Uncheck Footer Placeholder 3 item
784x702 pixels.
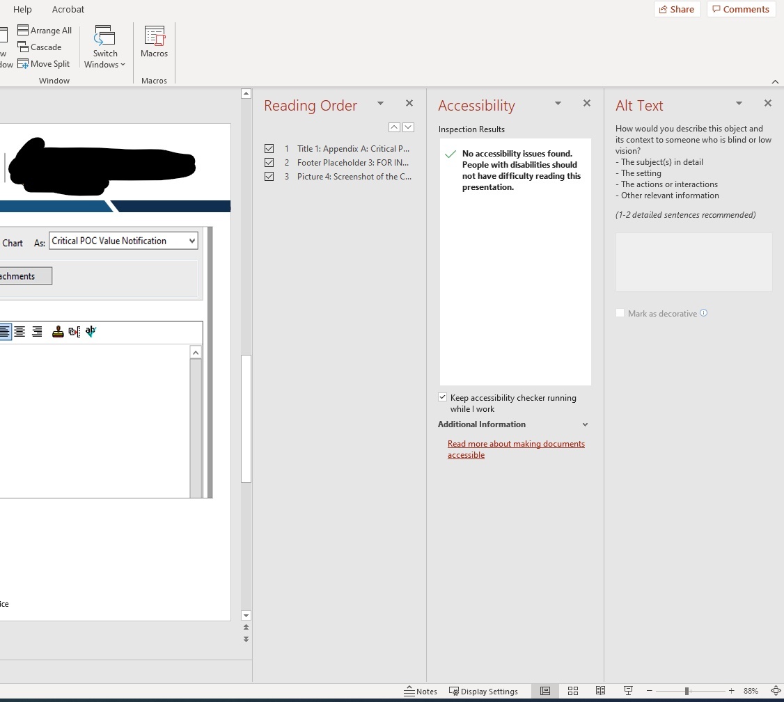[x=269, y=162]
